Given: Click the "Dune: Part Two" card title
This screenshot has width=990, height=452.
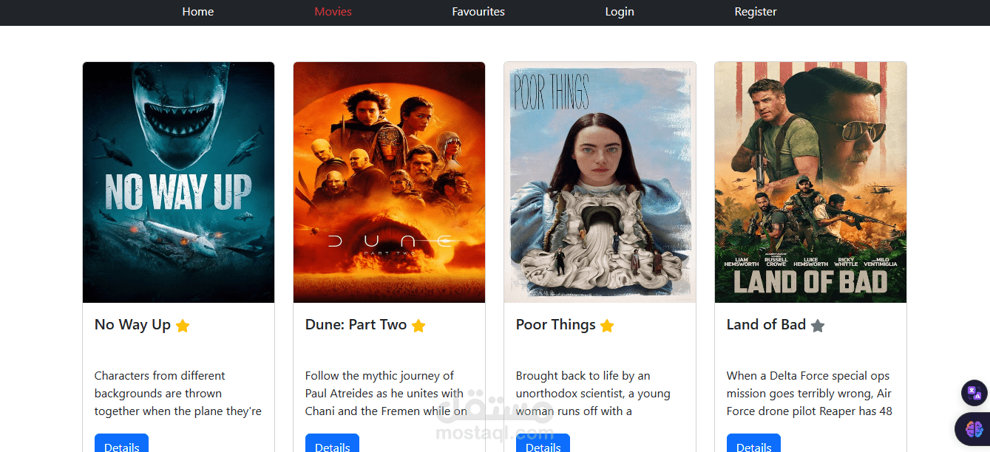Looking at the screenshot, I should 356,325.
